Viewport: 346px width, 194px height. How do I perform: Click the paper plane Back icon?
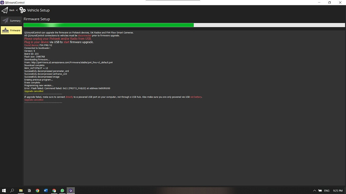point(5,10)
